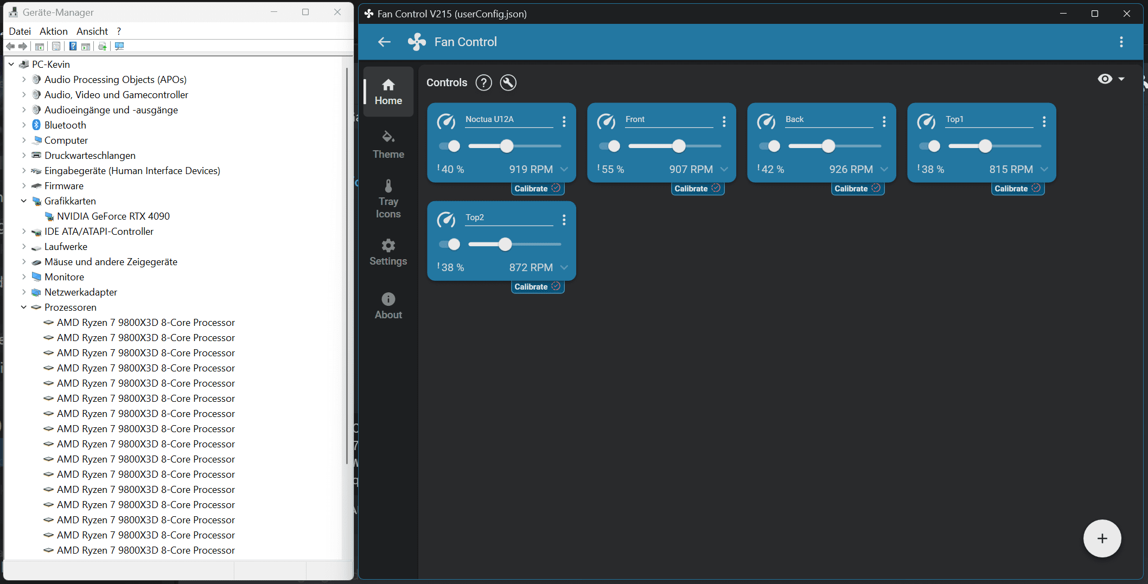
Task: Click the Noctua U12A name field
Action: [509, 120]
